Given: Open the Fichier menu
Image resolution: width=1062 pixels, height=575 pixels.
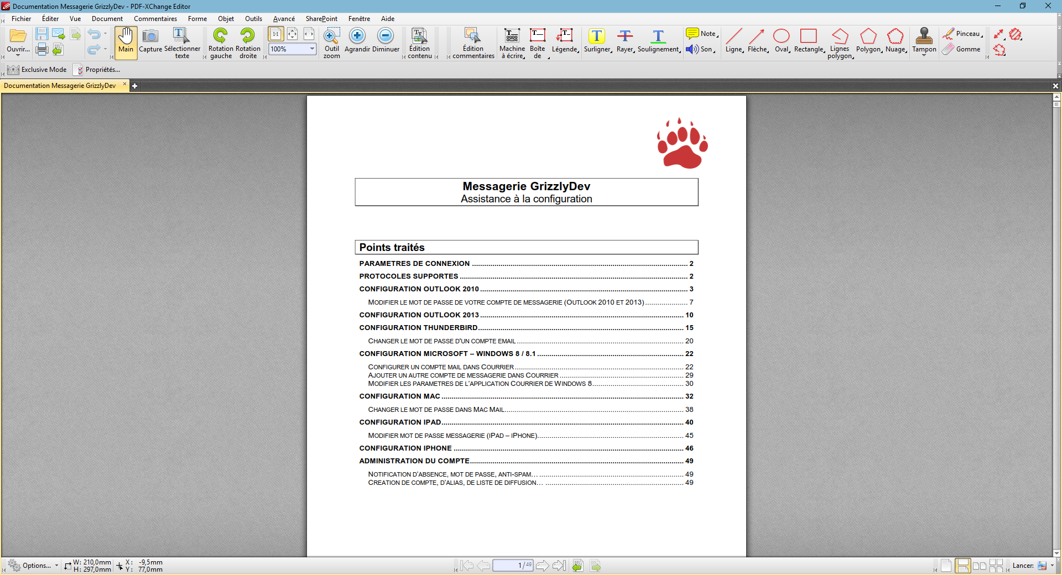Looking at the screenshot, I should click(21, 19).
